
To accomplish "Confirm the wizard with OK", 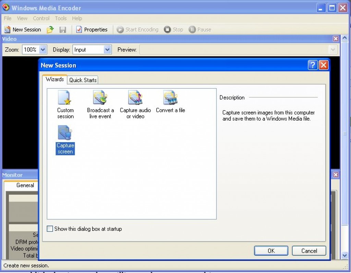I will pyautogui.click(x=270, y=250).
